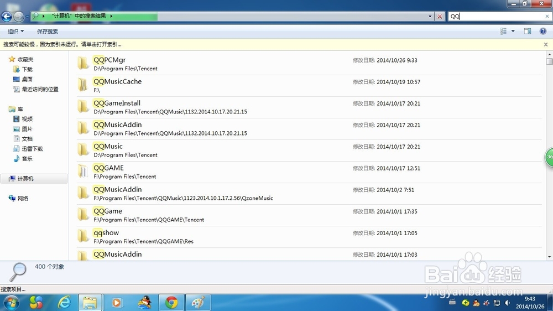Stop the search with the red X button
The height and width of the screenshot is (311, 553).
[x=440, y=16]
